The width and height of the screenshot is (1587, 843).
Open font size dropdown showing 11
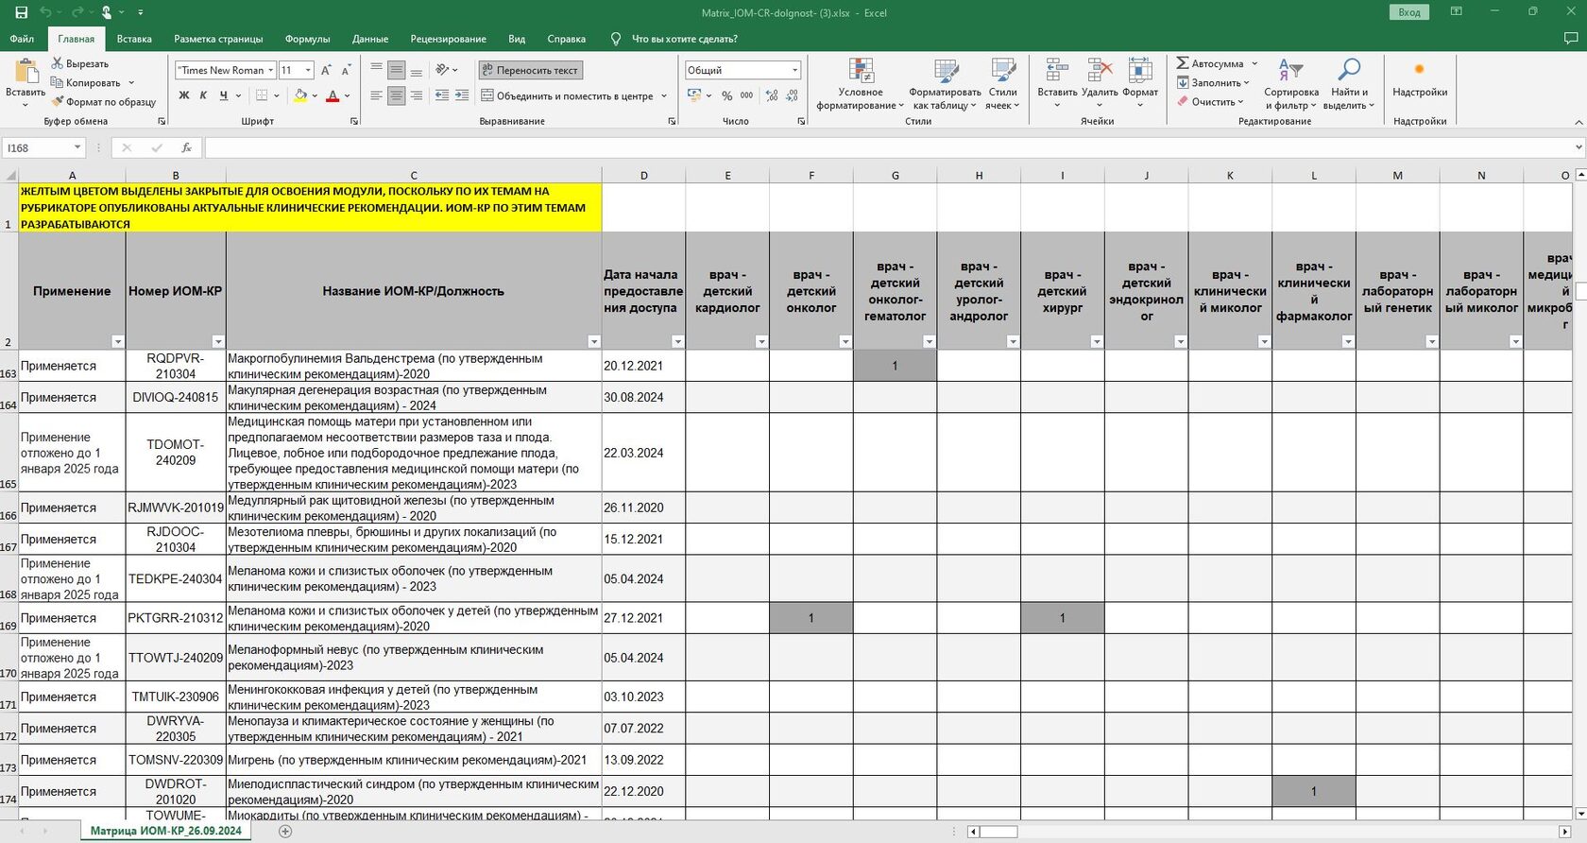click(x=308, y=70)
